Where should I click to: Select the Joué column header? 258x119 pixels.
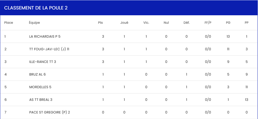pos(124,23)
